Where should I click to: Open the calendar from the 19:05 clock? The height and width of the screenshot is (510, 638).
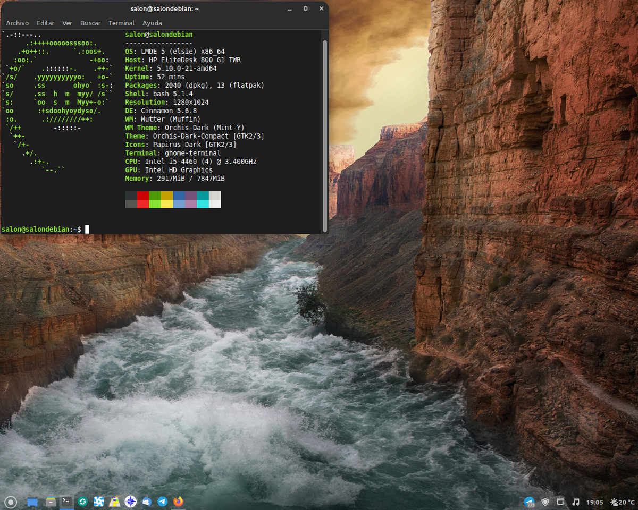pos(594,502)
